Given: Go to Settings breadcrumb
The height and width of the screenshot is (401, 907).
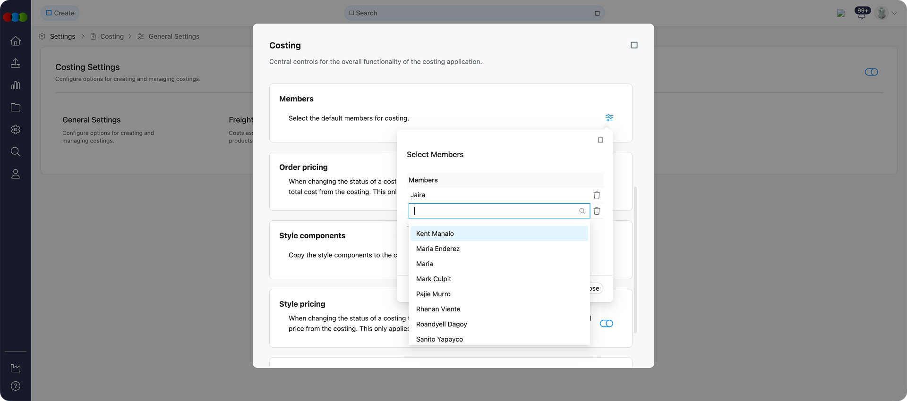Looking at the screenshot, I should [62, 36].
